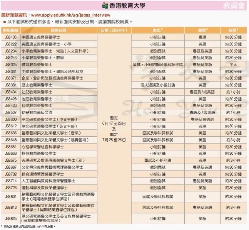249x230 pixels.
Task: Open the www.apply.eduhk.hk/ug/jupas_interview link
Action: (x=71, y=15)
